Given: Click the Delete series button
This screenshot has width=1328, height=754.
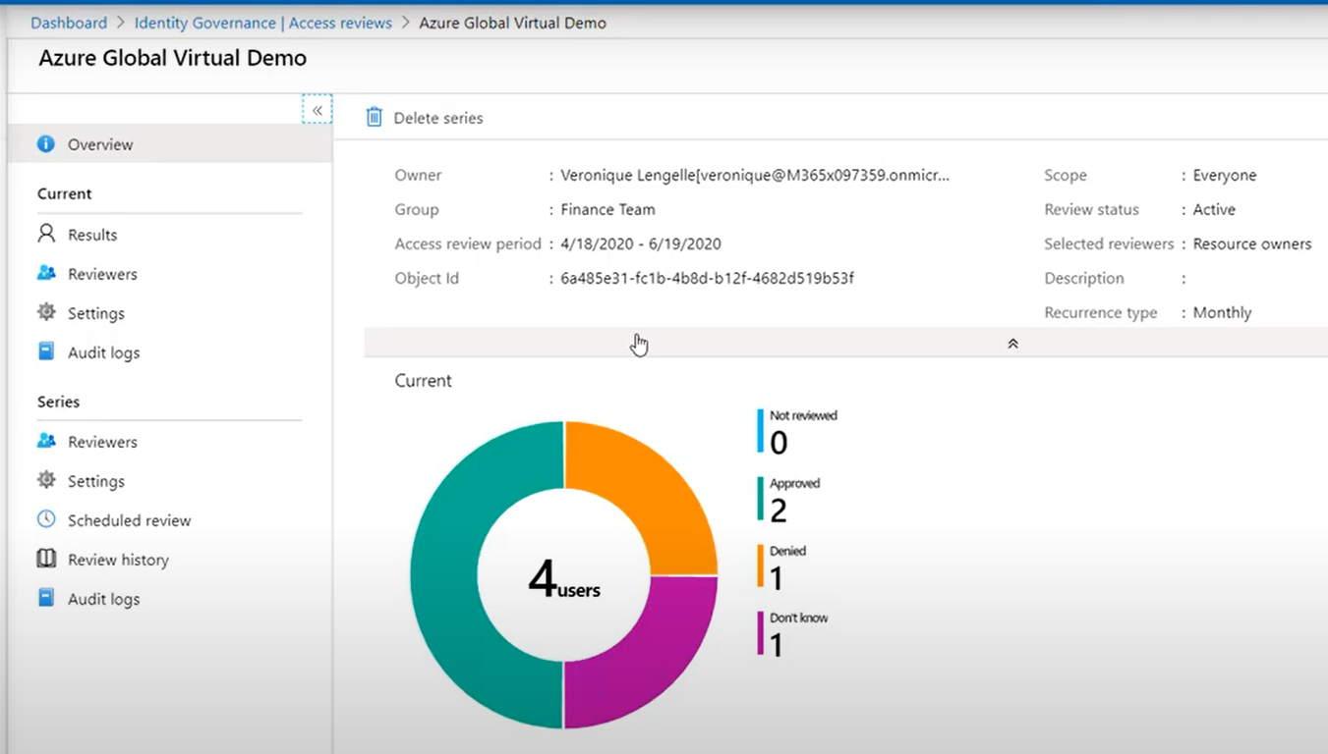Looking at the screenshot, I should pos(425,118).
